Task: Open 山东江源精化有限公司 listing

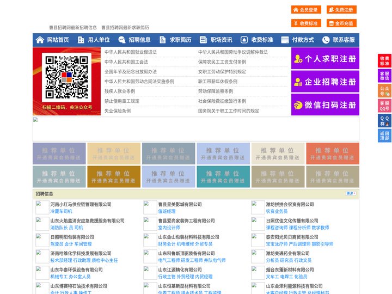Action: coord(180,269)
